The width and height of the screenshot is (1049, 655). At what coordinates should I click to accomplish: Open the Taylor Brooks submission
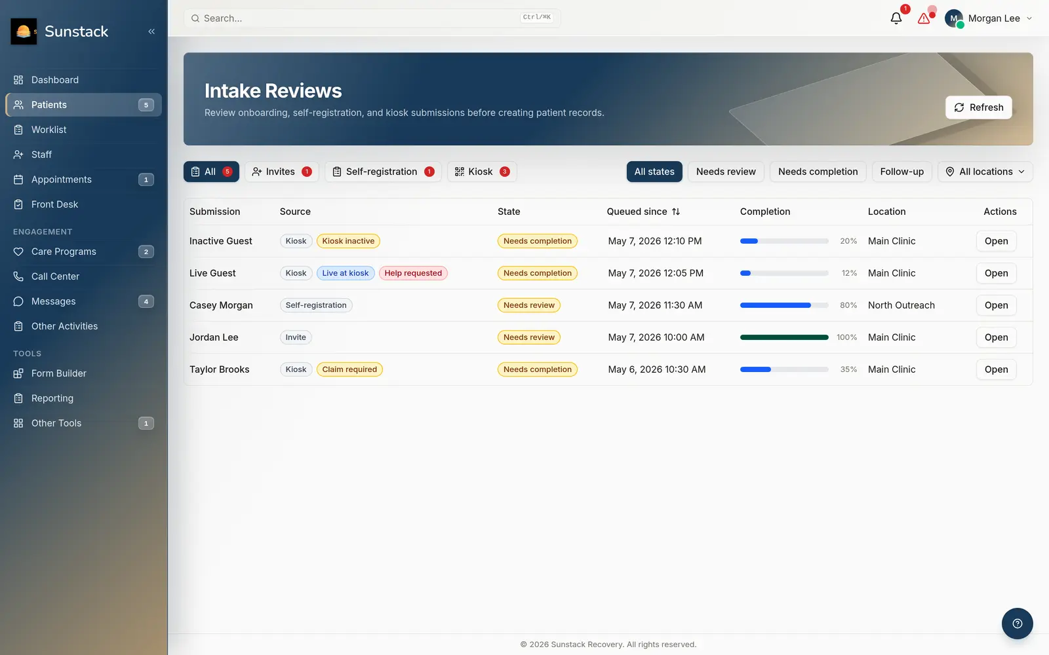[x=997, y=369]
